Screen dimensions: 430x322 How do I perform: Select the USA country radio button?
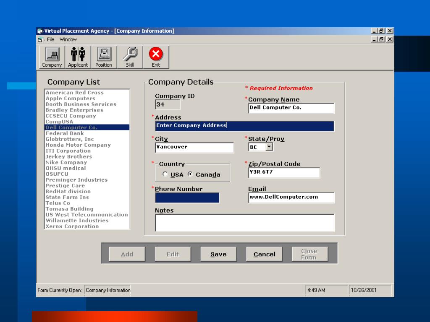165,174
